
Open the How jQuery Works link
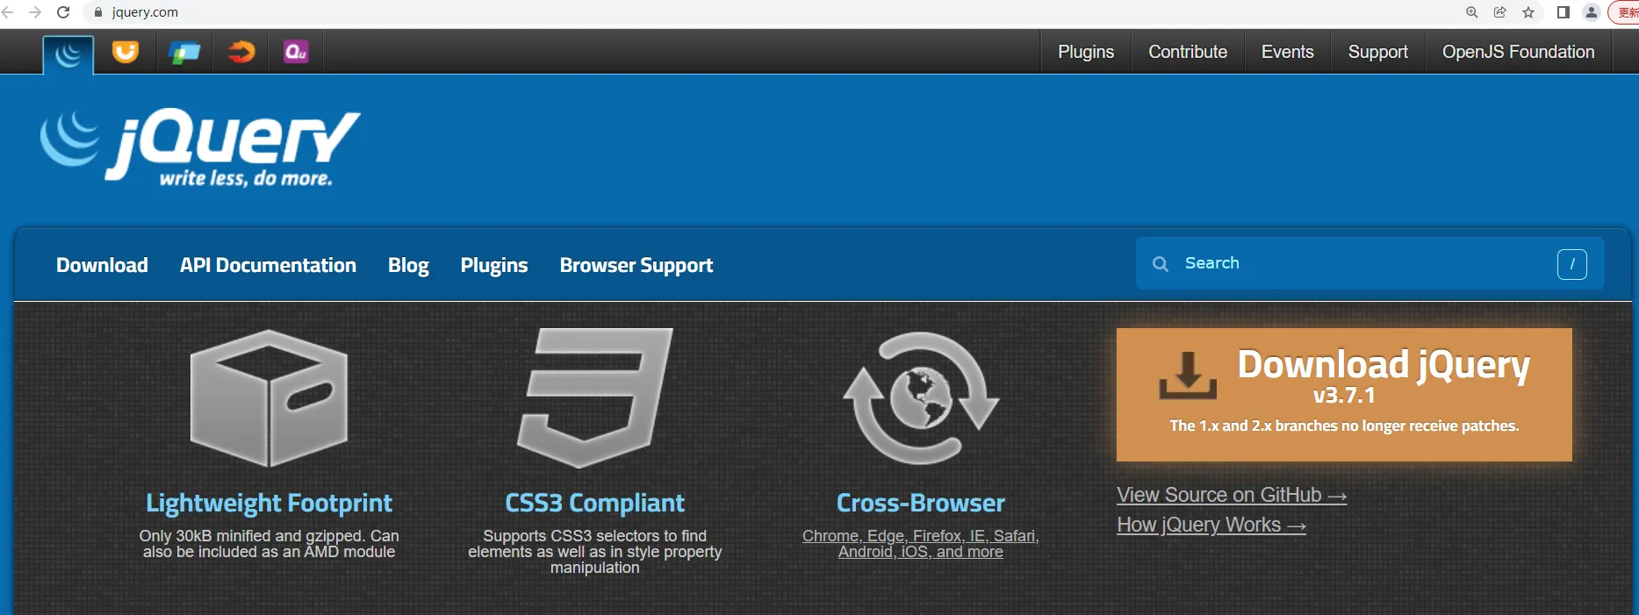tap(1211, 526)
